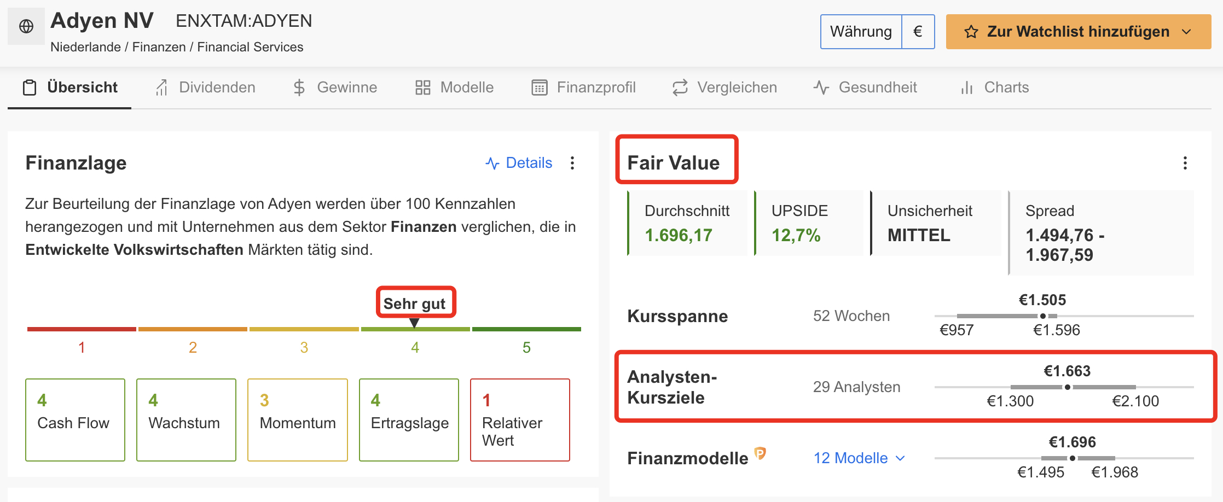This screenshot has width=1223, height=502.
Task: Click the ENXTAM:ADYEN ticker text
Action: coord(244,21)
